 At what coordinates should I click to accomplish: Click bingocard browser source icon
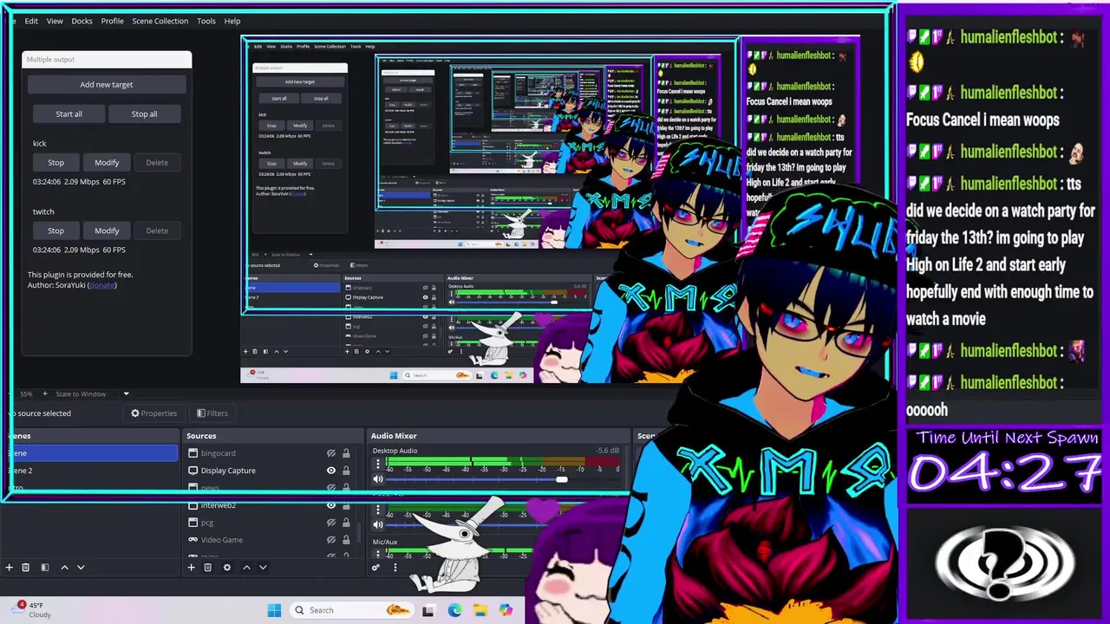[x=193, y=453]
